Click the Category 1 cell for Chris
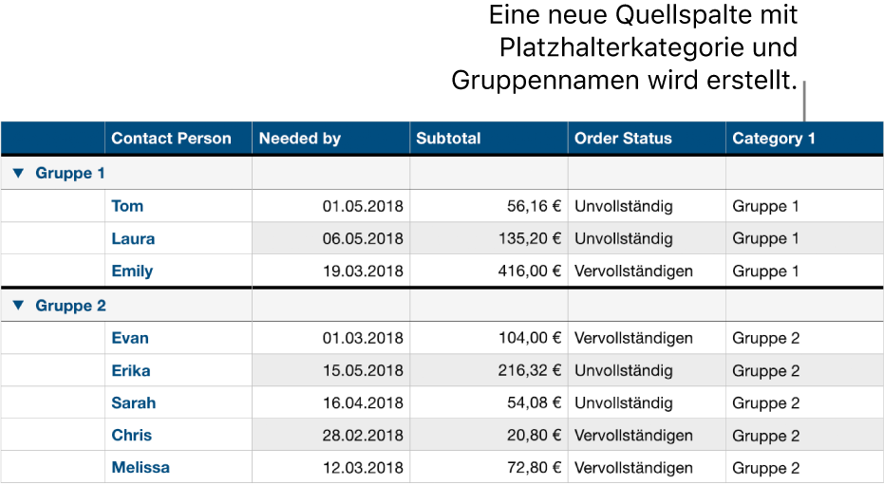This screenshot has width=884, height=485. point(765,436)
